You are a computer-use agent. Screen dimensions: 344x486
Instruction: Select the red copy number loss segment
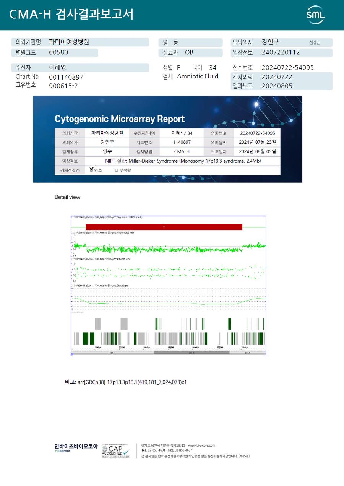pos(164,227)
